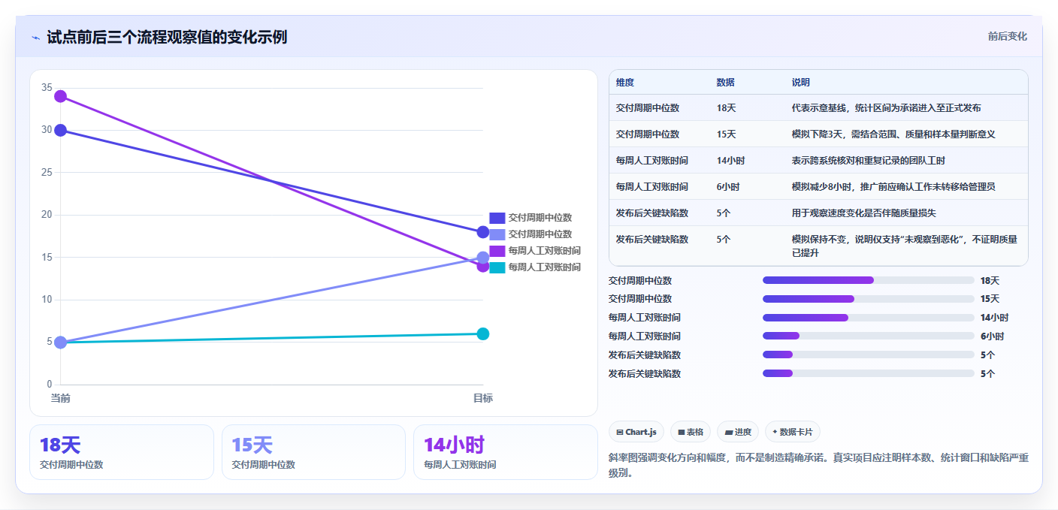
Task: Click the light blue 交付周期中位数 legend swatch
Action: pyautogui.click(x=497, y=234)
